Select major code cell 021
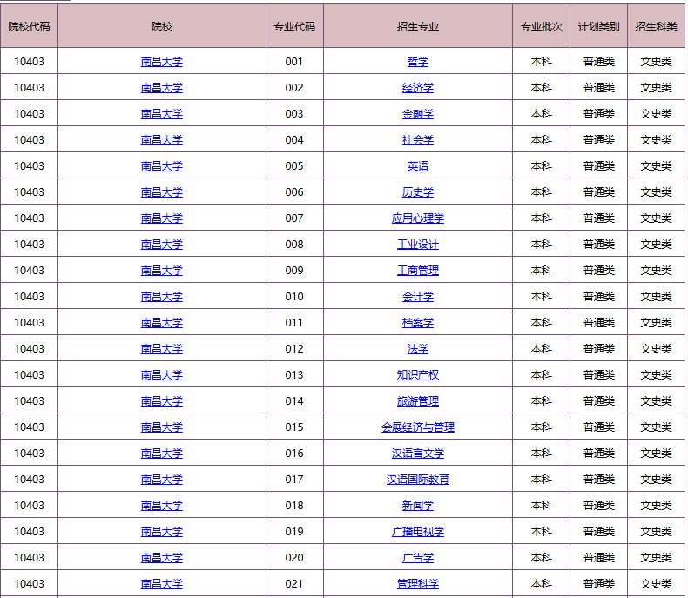This screenshot has height=598, width=688. (294, 584)
